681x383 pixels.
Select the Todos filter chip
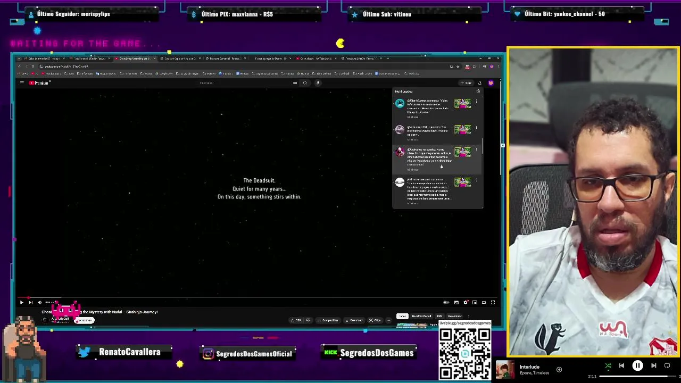pos(402,316)
